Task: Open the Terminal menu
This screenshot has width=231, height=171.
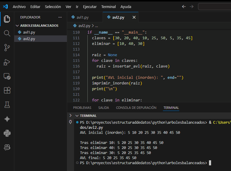Action: [x=109, y=7]
